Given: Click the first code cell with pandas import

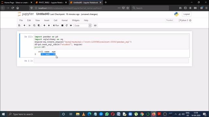Looking at the screenshot, I should (x=111, y=42).
